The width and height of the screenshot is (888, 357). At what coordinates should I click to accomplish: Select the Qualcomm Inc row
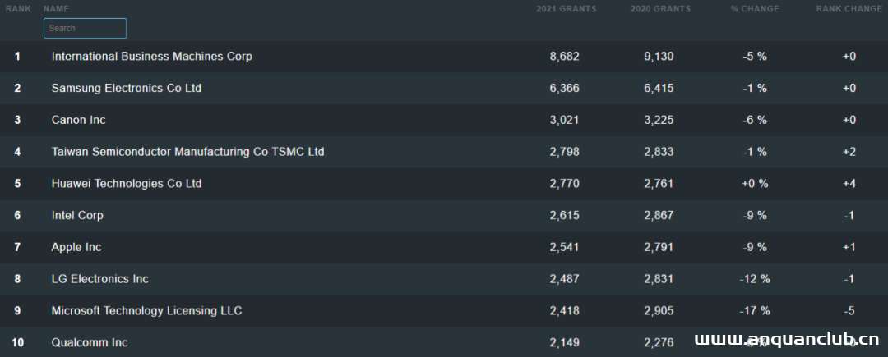click(90, 342)
